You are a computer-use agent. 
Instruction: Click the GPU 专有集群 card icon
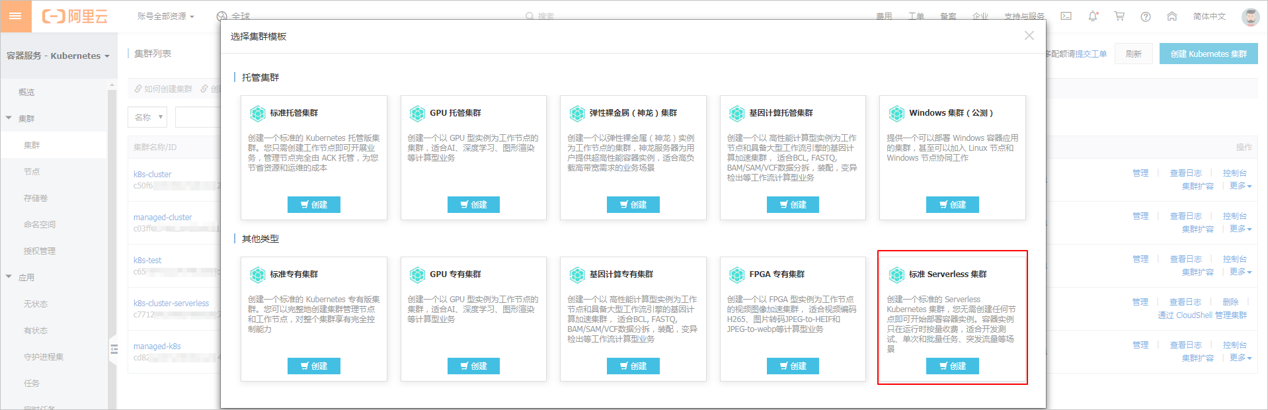click(x=417, y=274)
